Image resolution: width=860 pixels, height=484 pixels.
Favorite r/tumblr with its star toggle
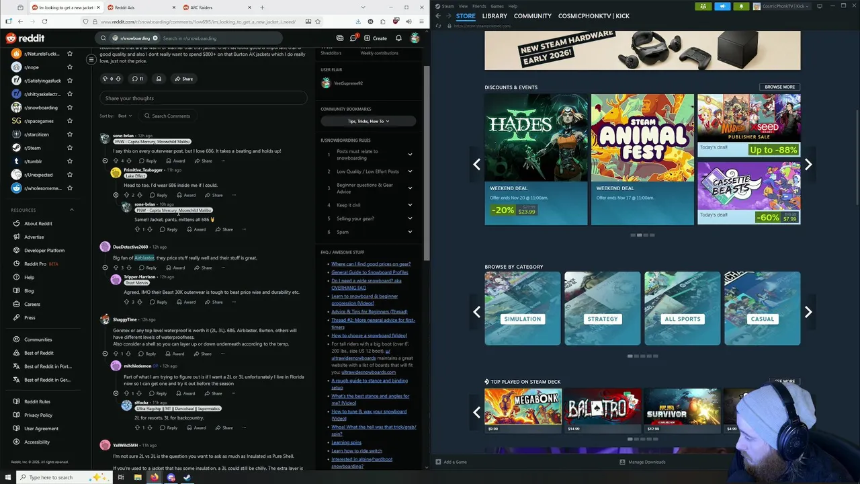(x=69, y=161)
